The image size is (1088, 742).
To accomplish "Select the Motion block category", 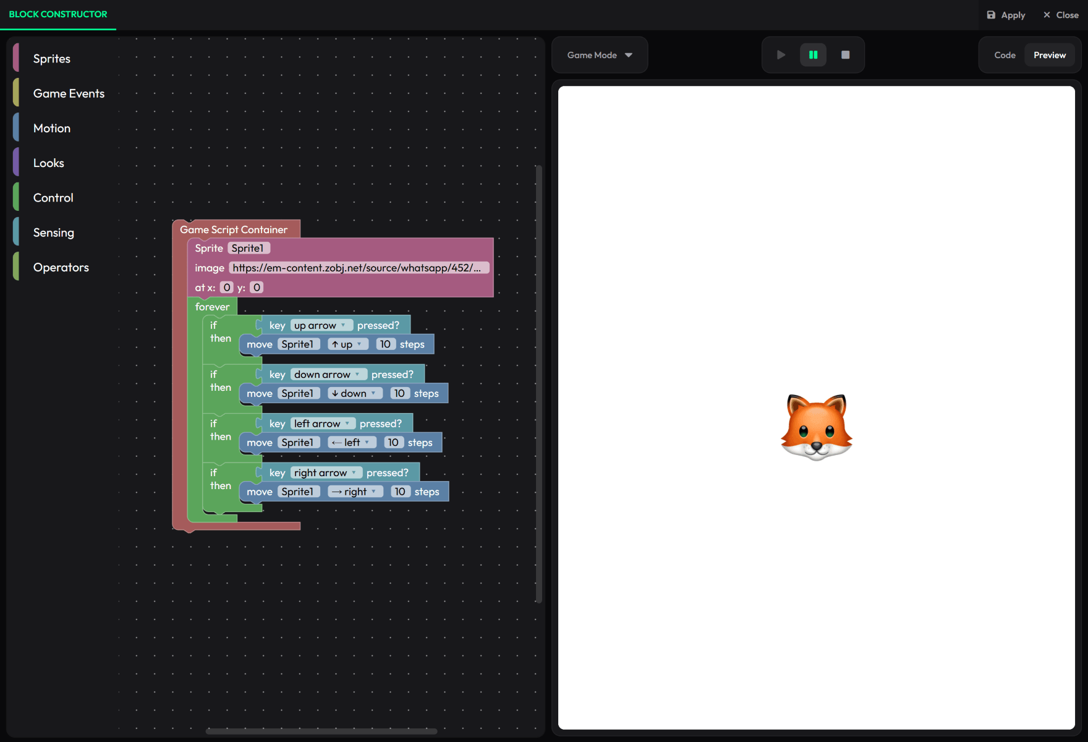I will [52, 129].
